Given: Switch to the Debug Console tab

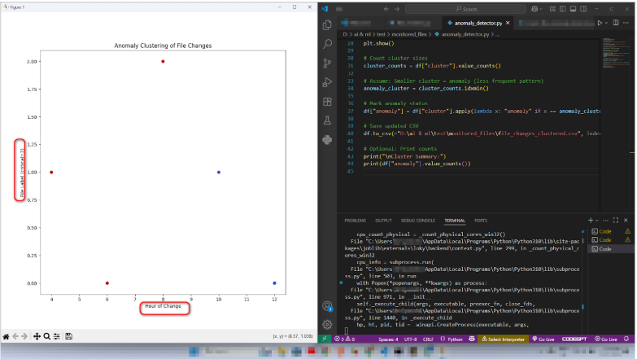Looking at the screenshot, I should point(418,221).
